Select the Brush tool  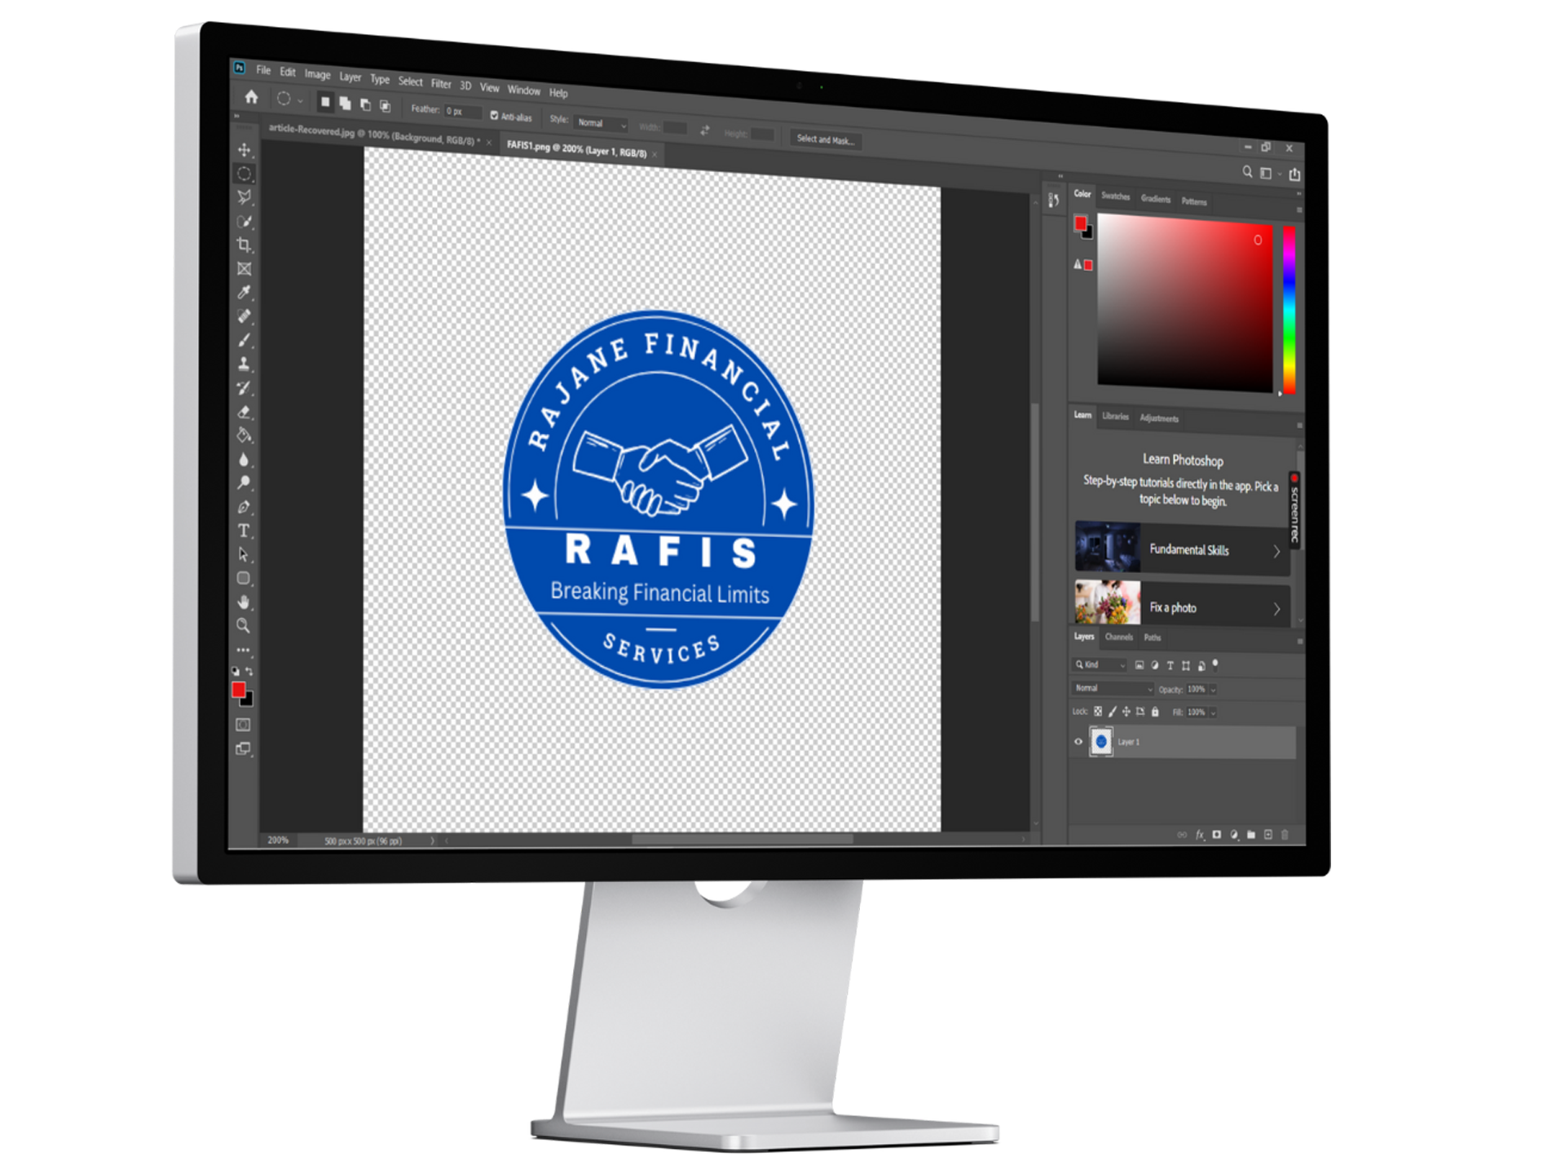(244, 340)
